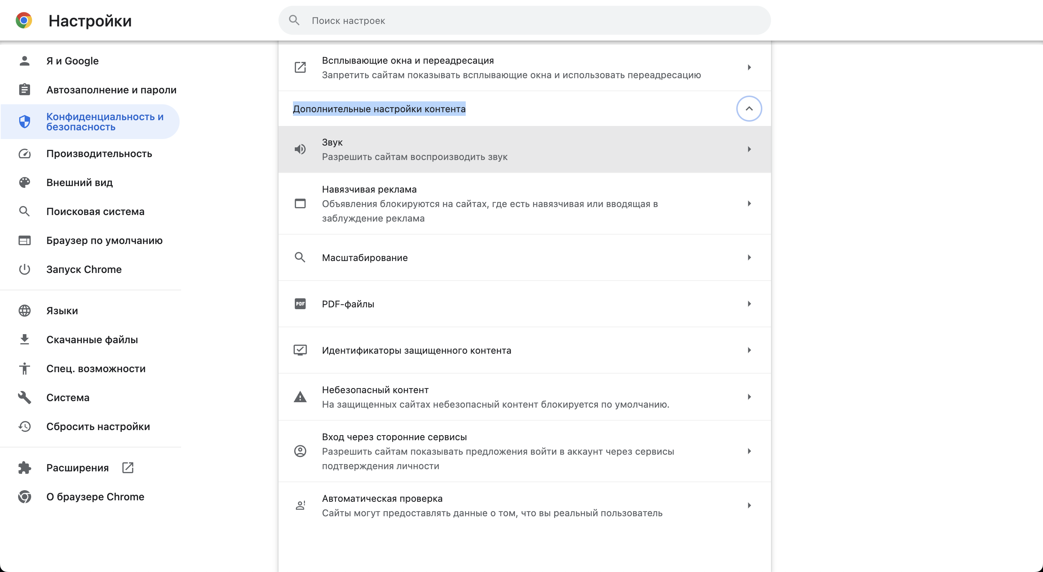Click the puzzle piece icon for Расширения
1043x572 pixels.
pyautogui.click(x=25, y=468)
